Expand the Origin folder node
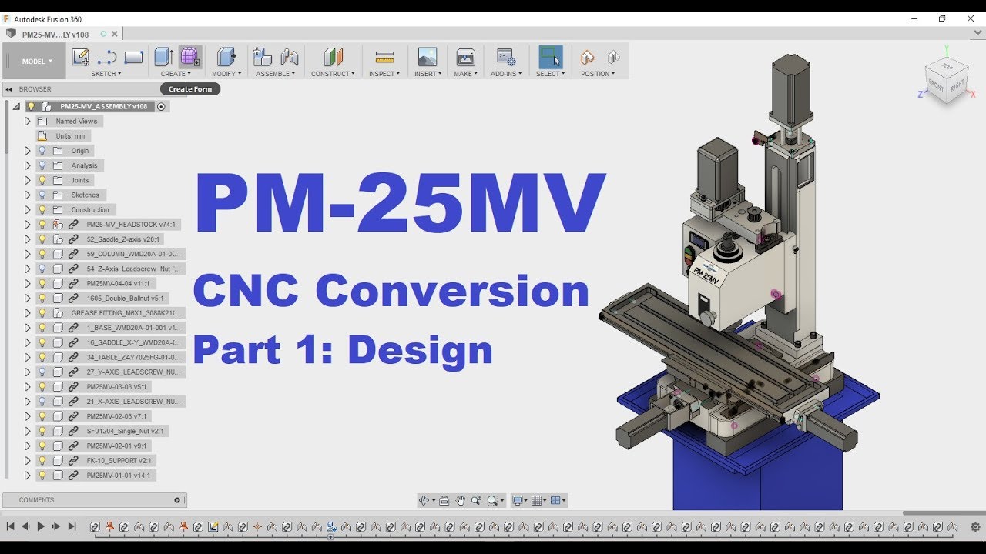 [x=27, y=151]
